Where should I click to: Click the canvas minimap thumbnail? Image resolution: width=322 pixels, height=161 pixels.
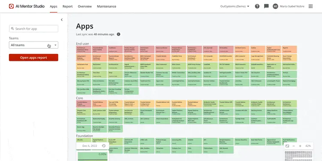[x=298, y=156]
